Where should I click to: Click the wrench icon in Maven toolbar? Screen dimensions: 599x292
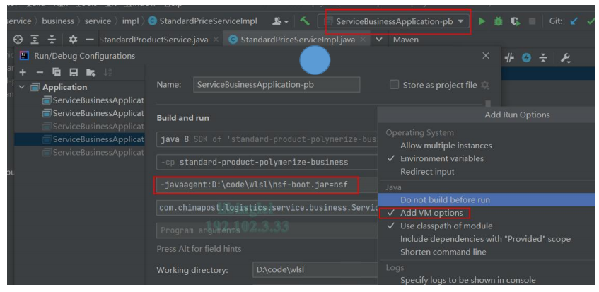click(x=565, y=58)
